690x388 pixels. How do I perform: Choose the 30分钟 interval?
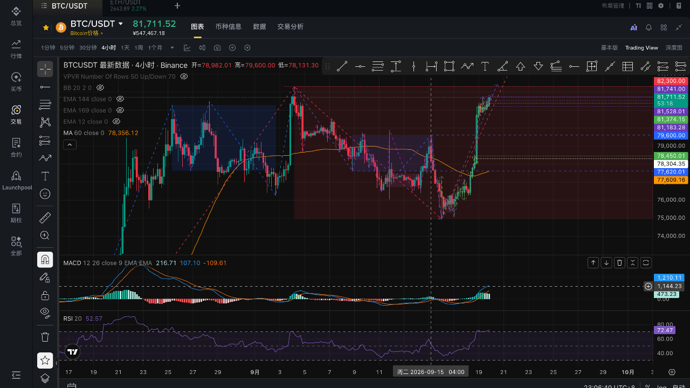pyautogui.click(x=88, y=47)
